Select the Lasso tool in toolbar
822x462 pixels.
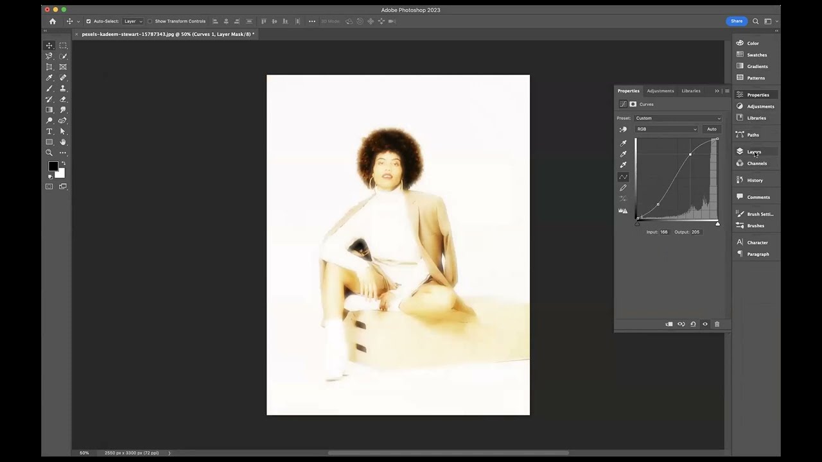[x=49, y=56]
